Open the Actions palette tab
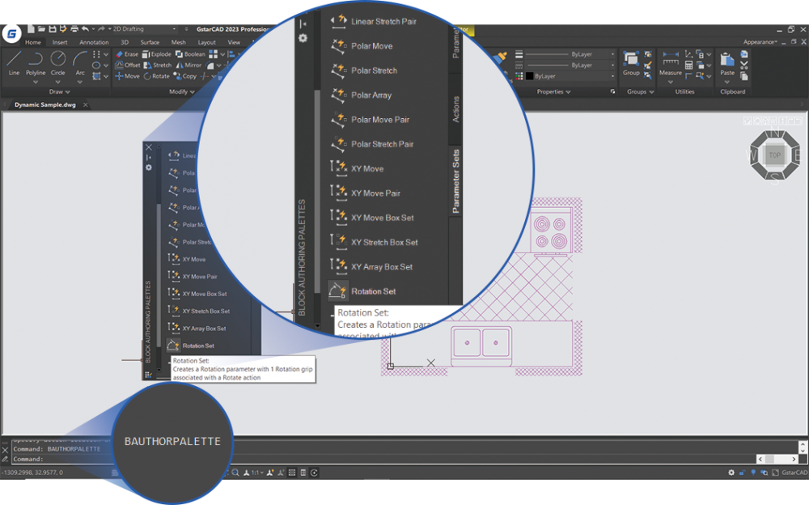 [455, 109]
